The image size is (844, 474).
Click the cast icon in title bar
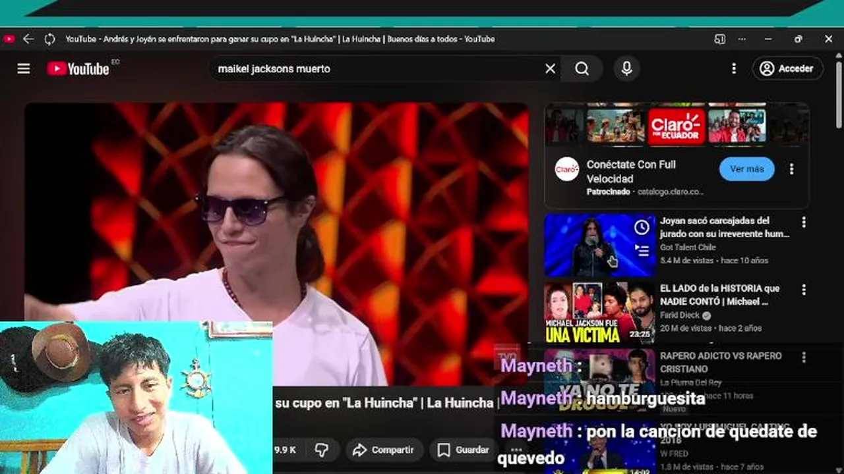pyautogui.click(x=720, y=39)
